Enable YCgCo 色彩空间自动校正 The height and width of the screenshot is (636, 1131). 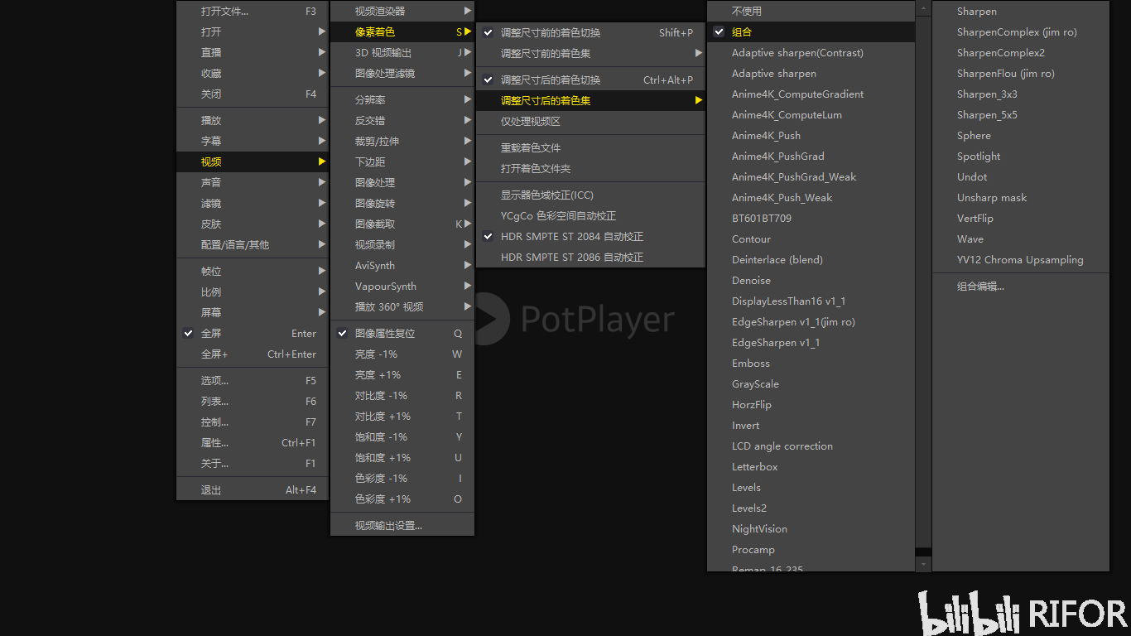590,215
